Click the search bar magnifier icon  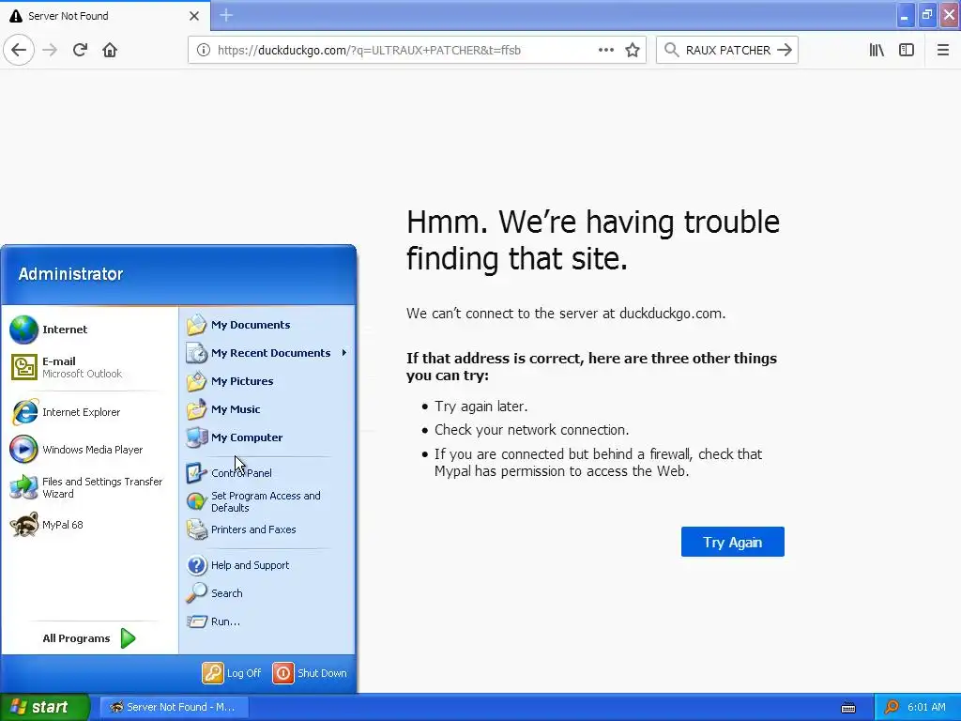[672, 51]
